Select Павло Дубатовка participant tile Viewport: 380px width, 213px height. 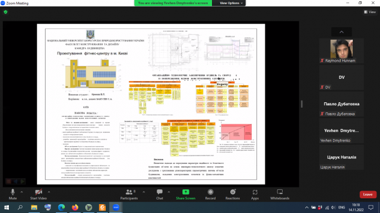point(341,104)
